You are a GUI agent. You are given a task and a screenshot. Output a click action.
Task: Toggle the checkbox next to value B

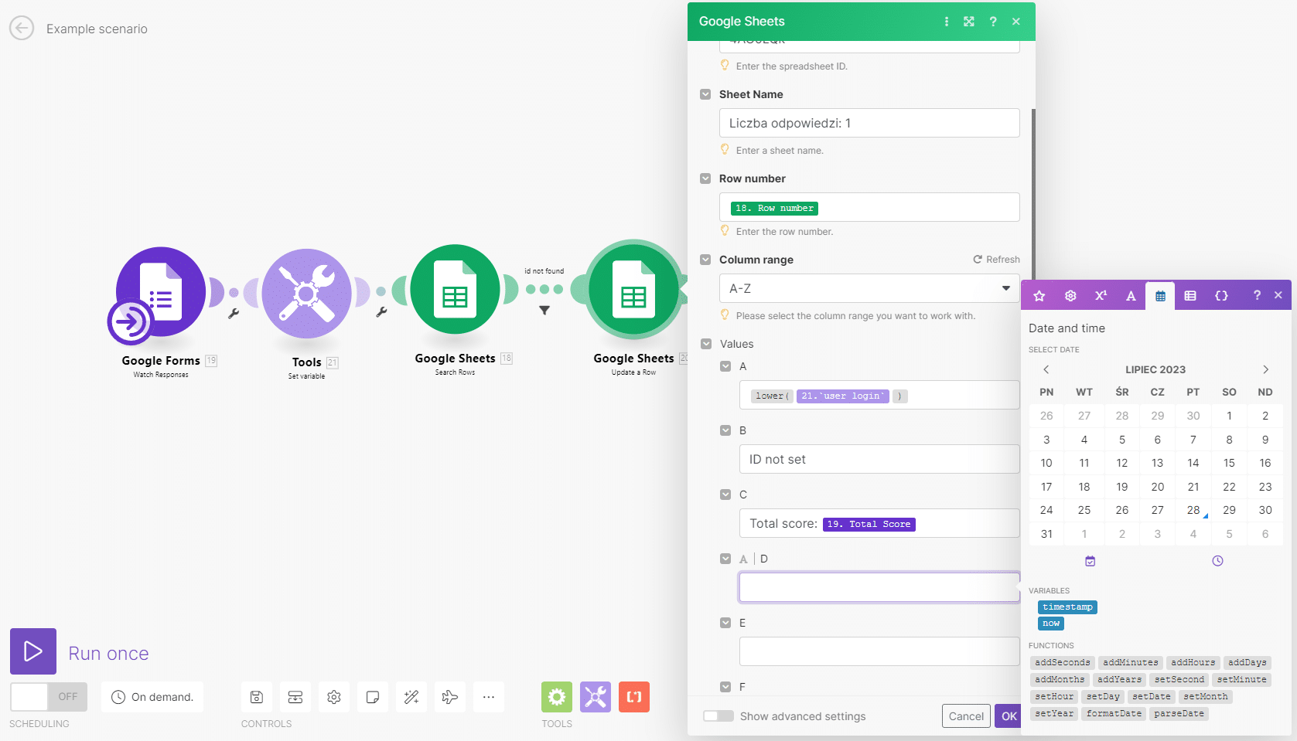725,430
